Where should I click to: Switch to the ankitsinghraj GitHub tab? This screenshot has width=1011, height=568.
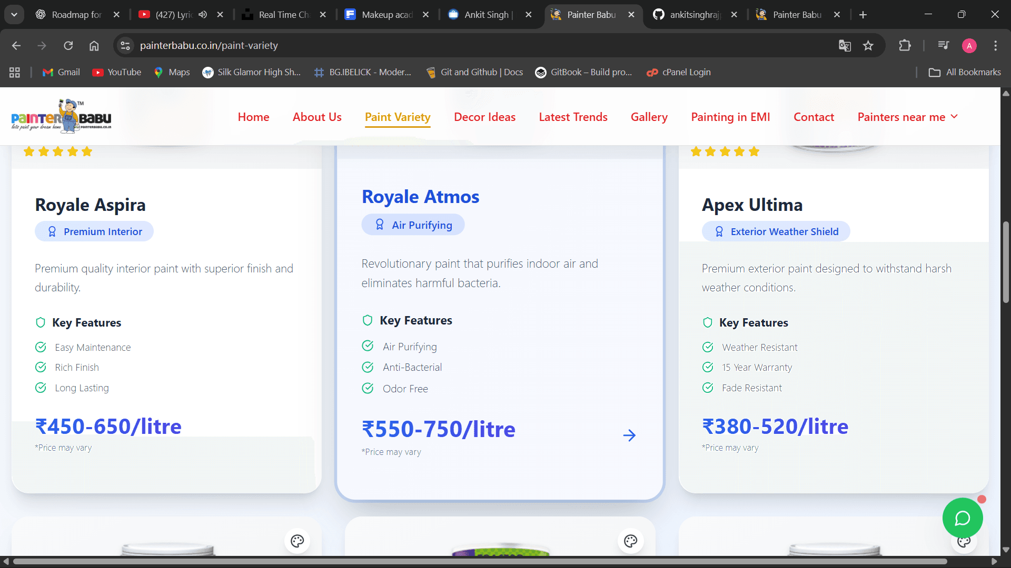tap(694, 15)
